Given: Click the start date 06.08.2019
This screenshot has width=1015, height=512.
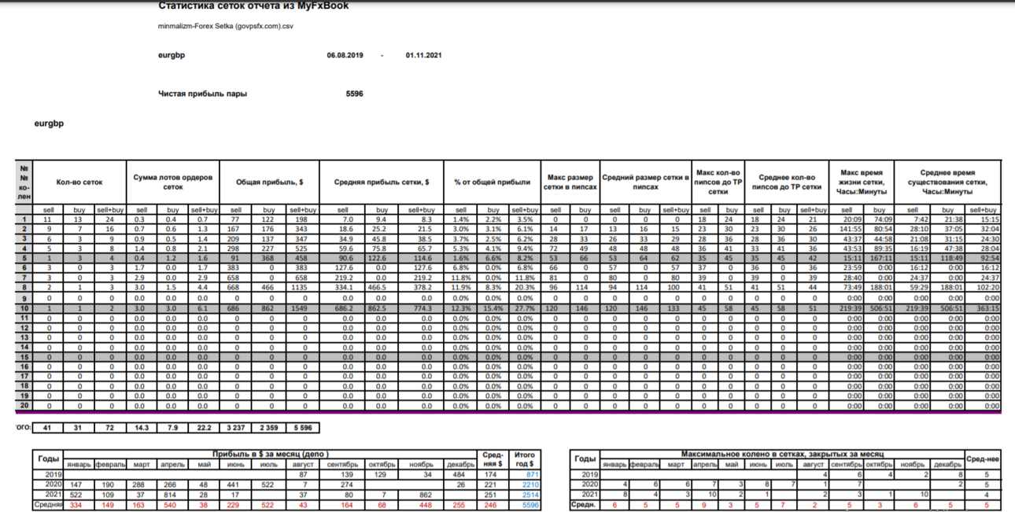Looking at the screenshot, I should point(345,56).
